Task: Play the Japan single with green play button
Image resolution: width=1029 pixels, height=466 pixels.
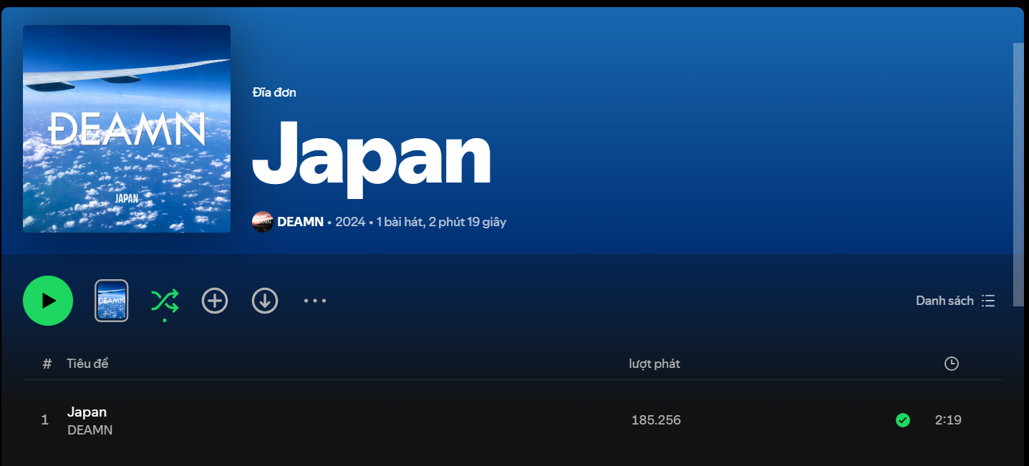Action: pos(48,301)
